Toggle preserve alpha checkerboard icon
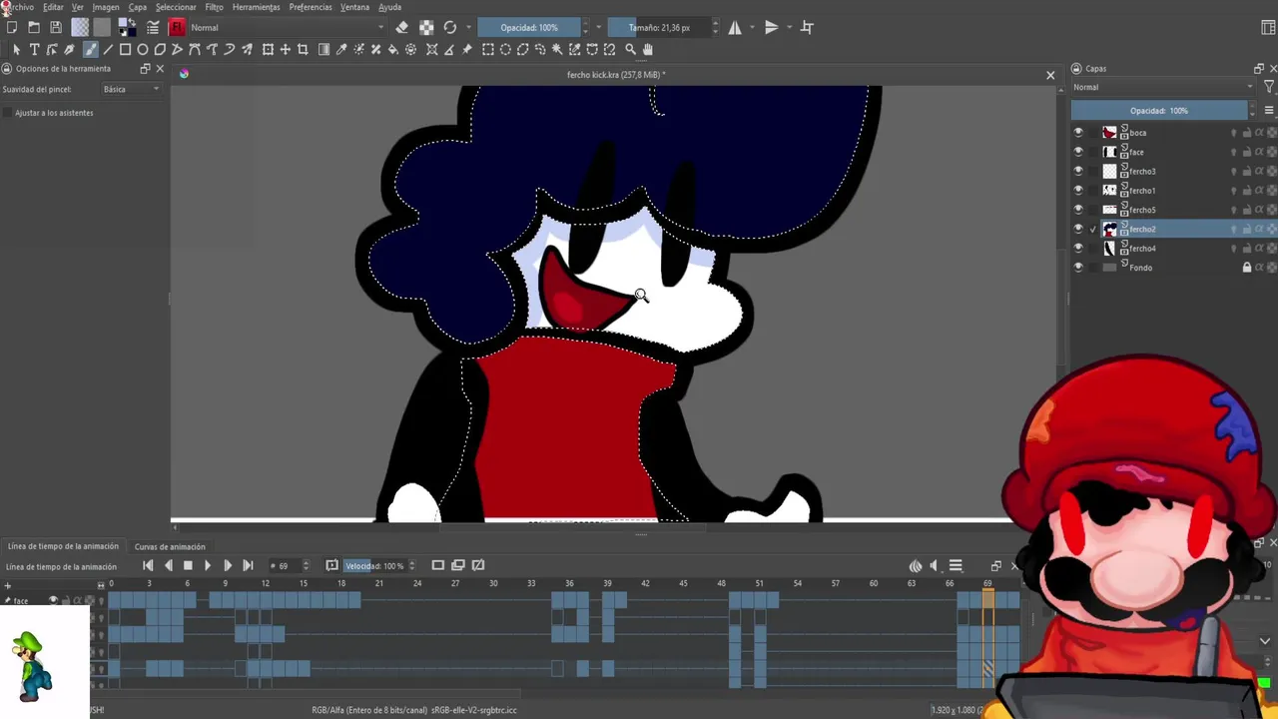This screenshot has width=1278, height=719. point(426,27)
